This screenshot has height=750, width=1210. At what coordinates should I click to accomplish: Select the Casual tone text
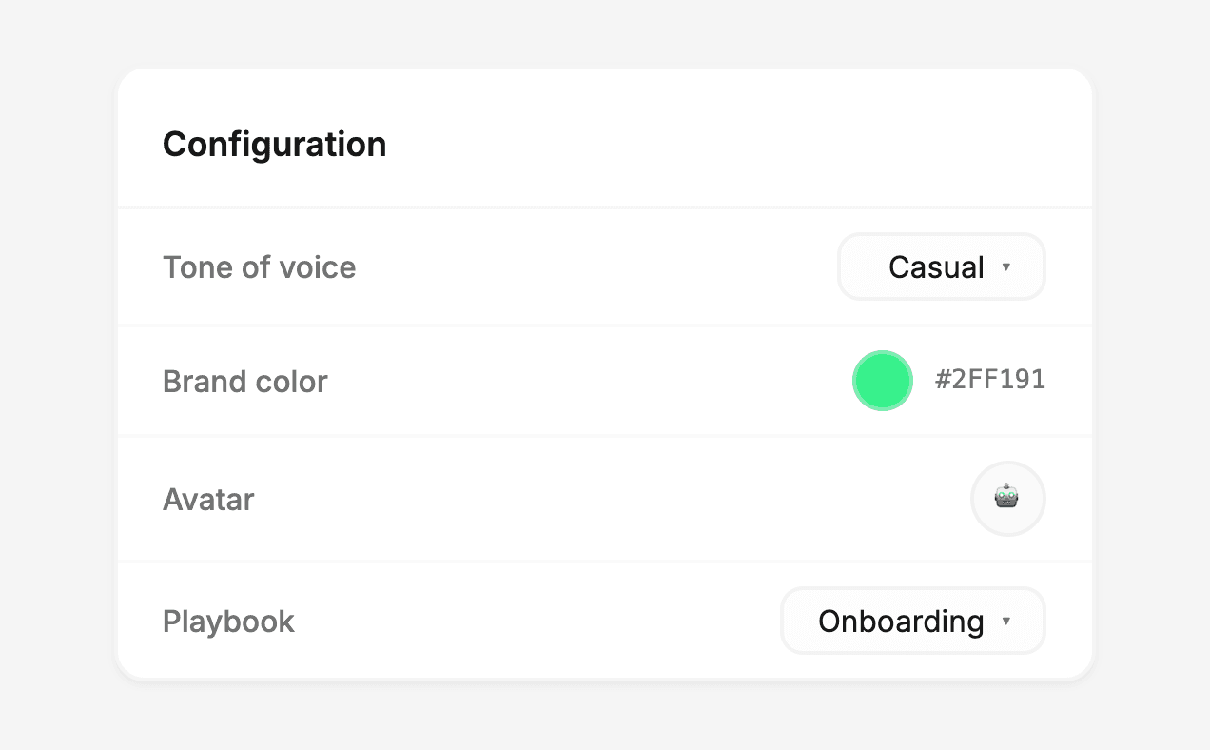[936, 267]
